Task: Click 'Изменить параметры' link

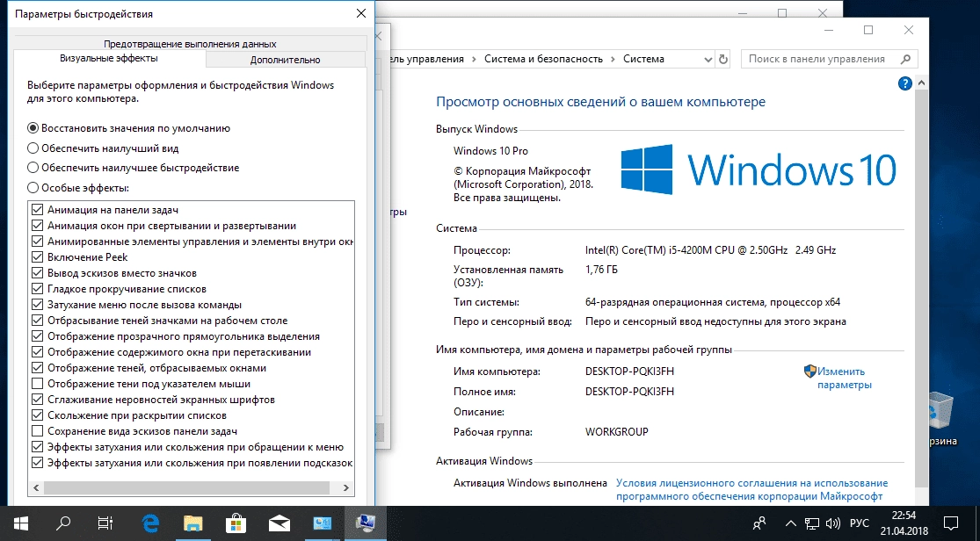Action: point(844,378)
